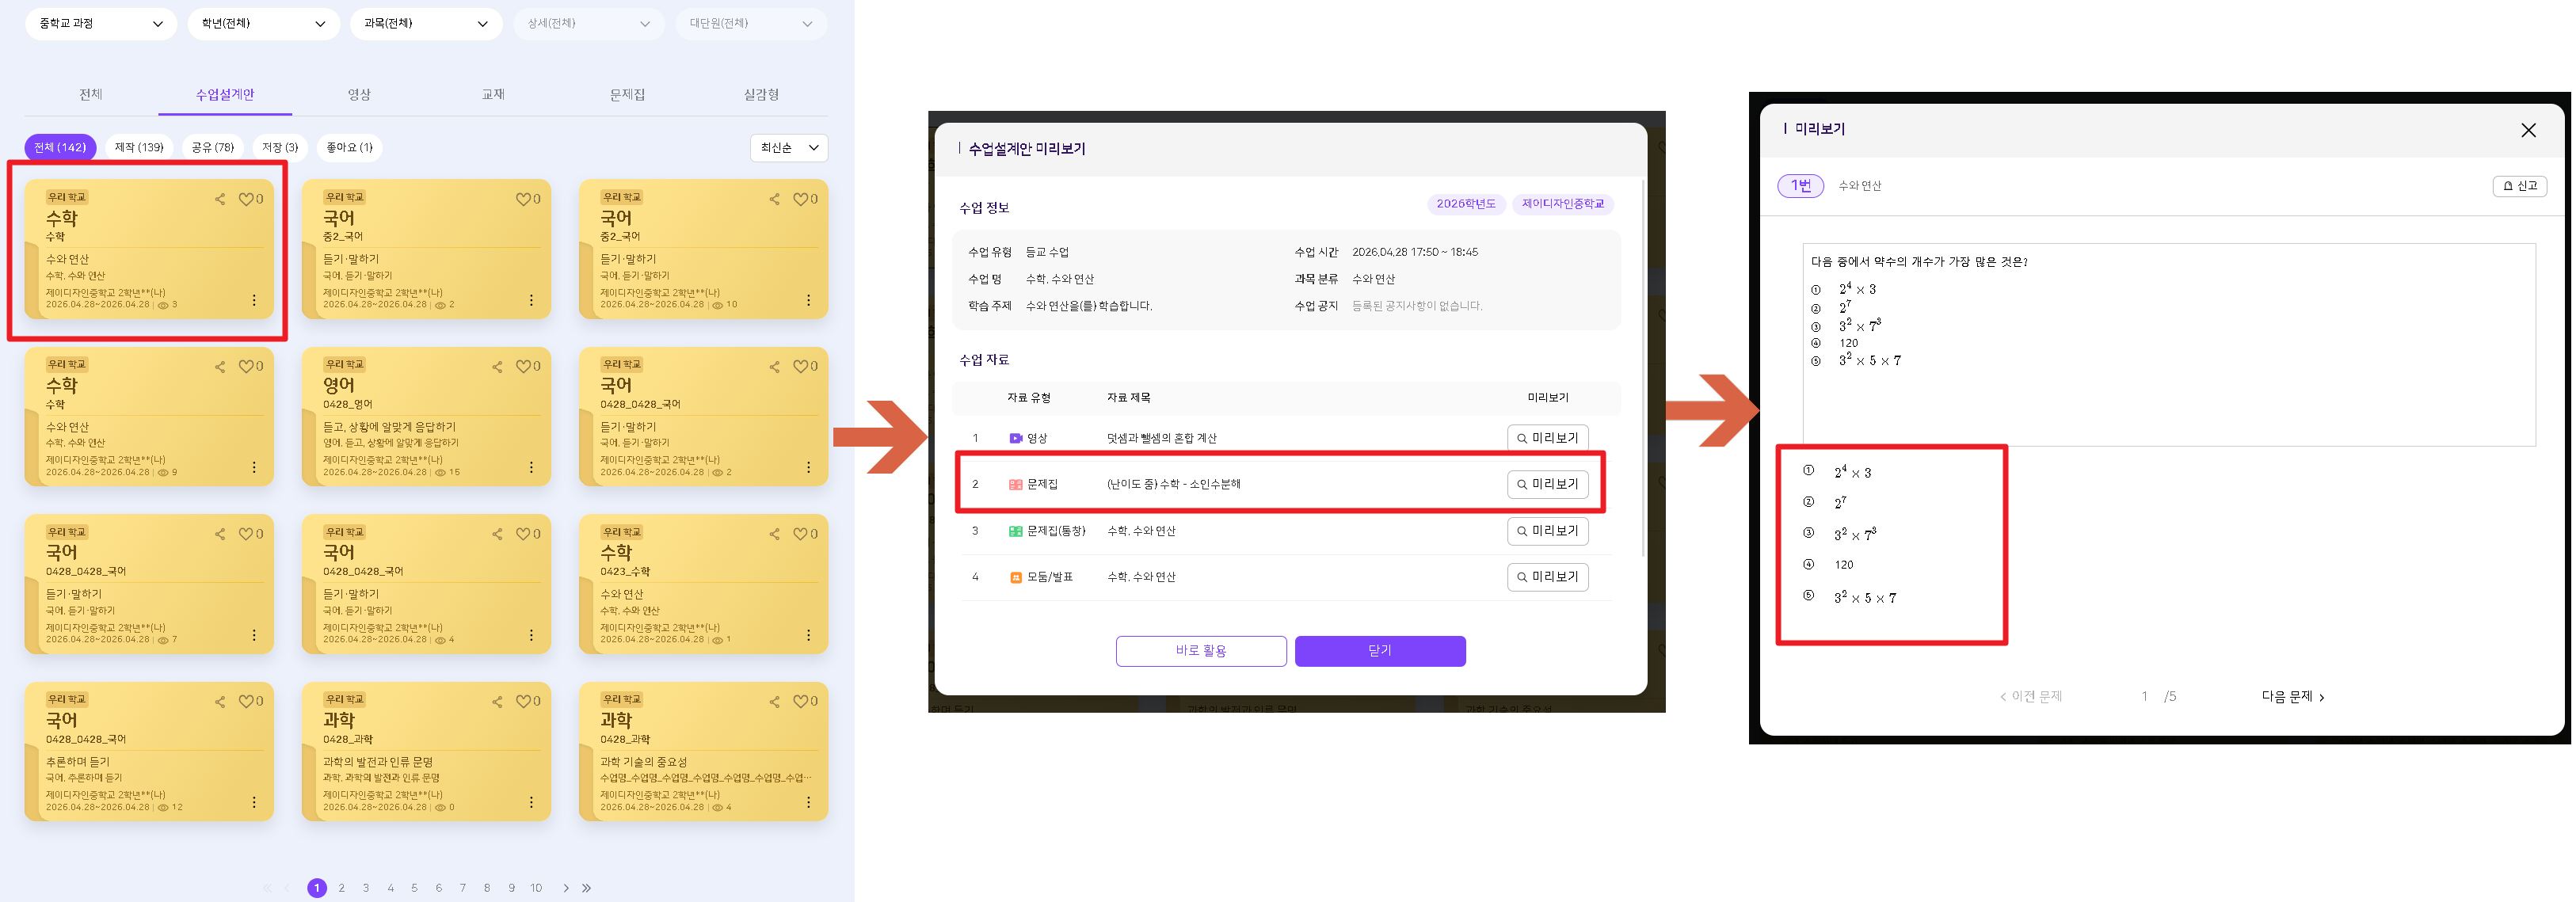Switch to the 문제집 tab

tap(627, 94)
